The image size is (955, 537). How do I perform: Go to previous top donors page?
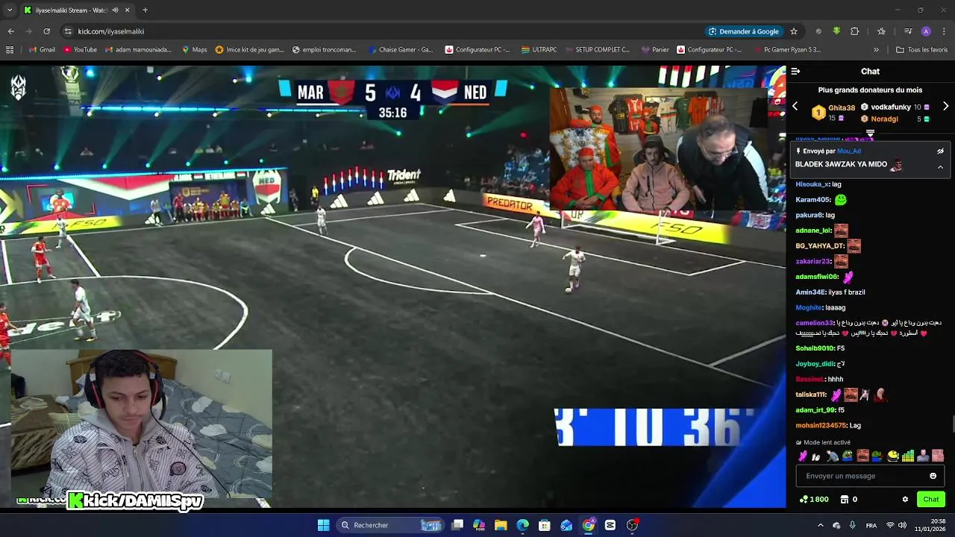point(795,107)
